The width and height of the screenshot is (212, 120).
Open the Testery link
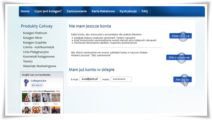point(28,61)
